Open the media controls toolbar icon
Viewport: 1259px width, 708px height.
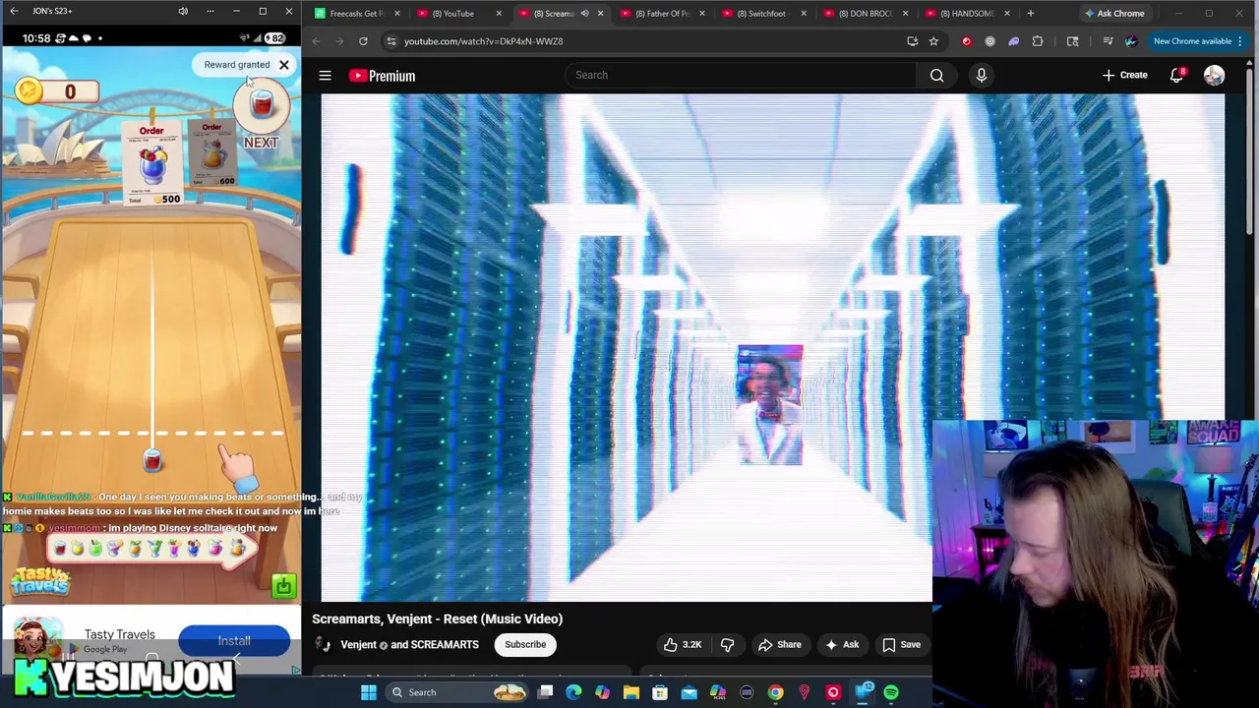pyautogui.click(x=1108, y=41)
